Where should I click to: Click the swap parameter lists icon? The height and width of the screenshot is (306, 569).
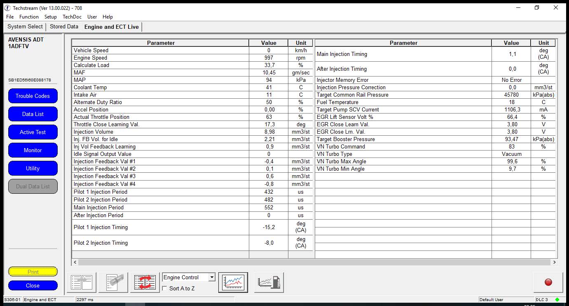coord(145,282)
